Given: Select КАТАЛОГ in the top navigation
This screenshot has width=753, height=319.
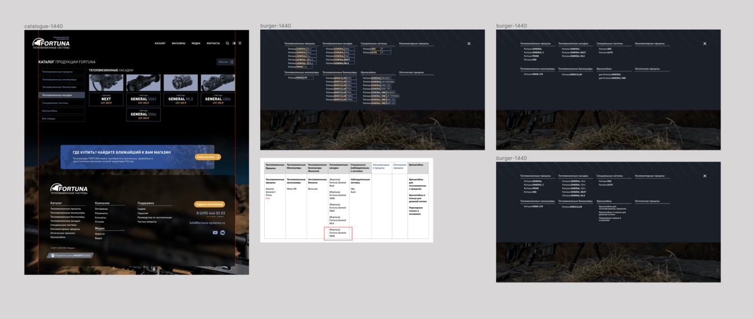Looking at the screenshot, I should pos(160,43).
